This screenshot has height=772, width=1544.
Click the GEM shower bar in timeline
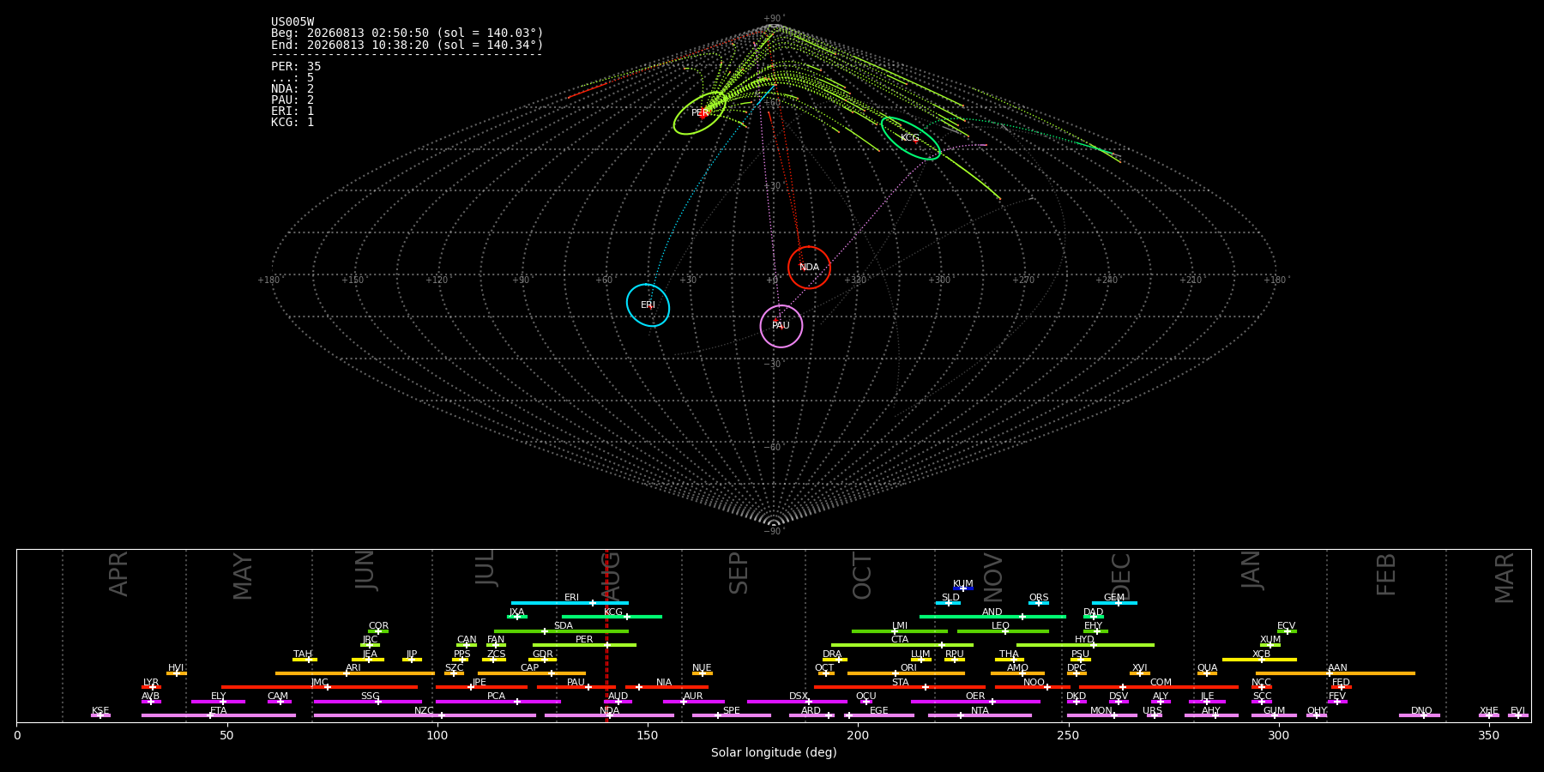coord(1114,603)
